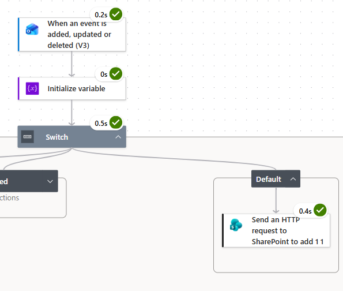The image size is (343, 291).
Task: Click the 0.5s duration label on Switch
Action: click(101, 124)
